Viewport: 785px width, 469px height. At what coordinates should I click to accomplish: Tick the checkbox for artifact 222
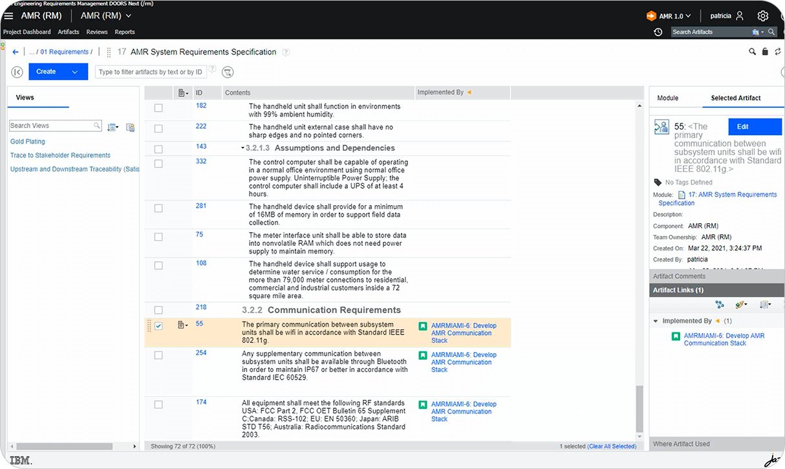tap(158, 129)
